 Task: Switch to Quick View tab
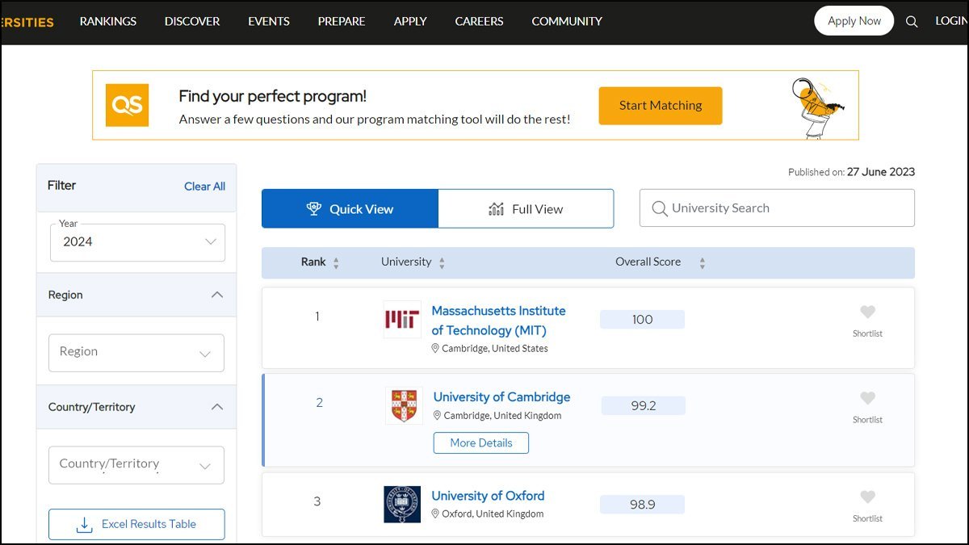[350, 209]
